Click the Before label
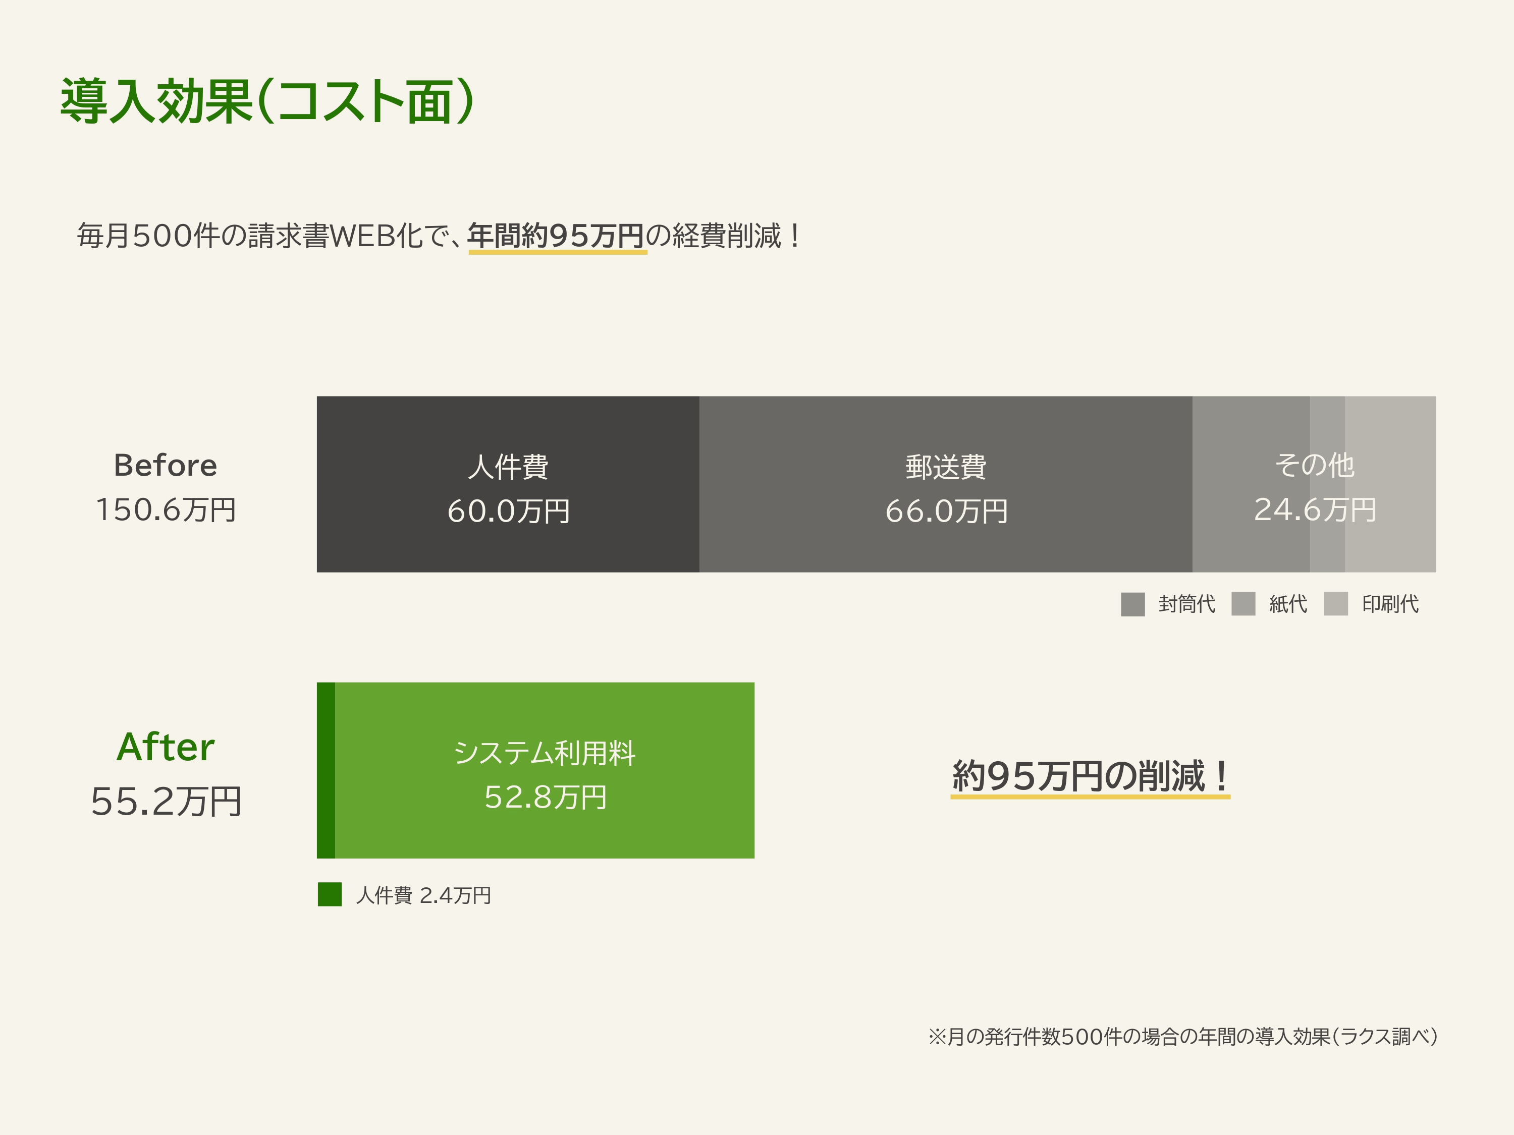The width and height of the screenshot is (1514, 1135). pos(166,465)
